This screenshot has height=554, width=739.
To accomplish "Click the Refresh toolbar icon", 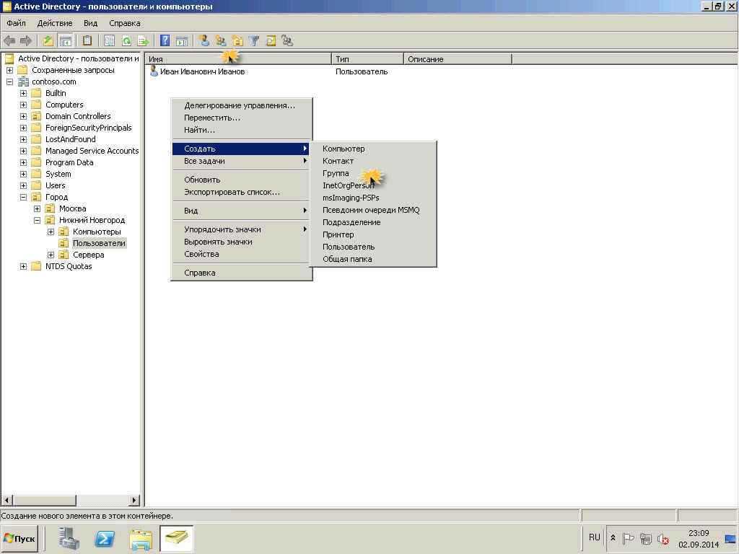I will (126, 41).
